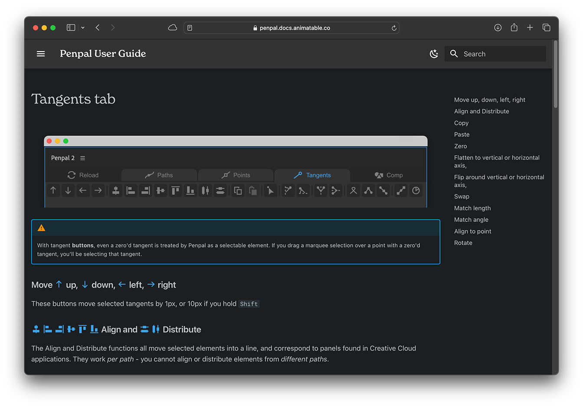
Task: Click the penpal.docs.animatable.co address bar
Action: pos(291,28)
